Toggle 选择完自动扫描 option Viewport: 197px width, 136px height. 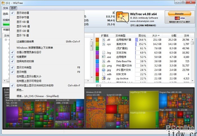coord(47,61)
